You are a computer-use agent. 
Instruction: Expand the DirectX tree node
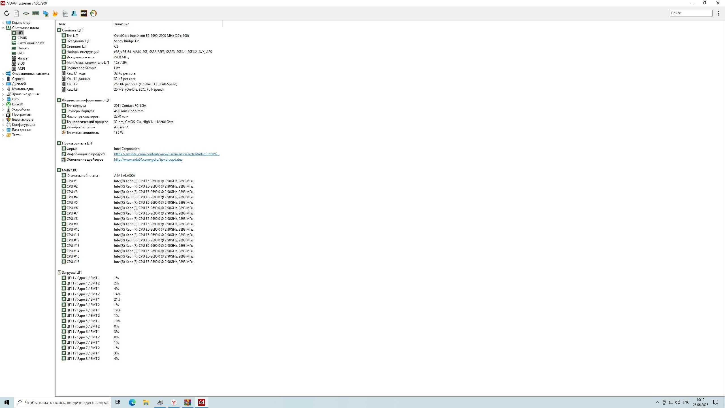click(x=3, y=104)
